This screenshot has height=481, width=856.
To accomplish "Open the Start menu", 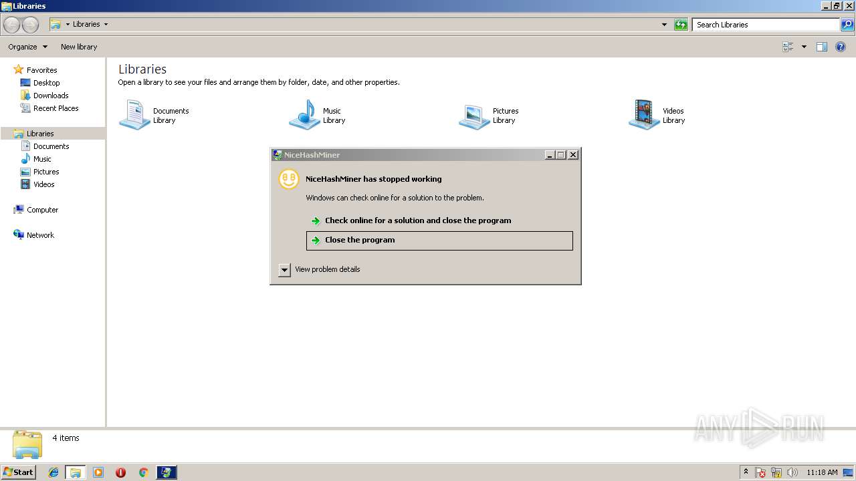I will 18,472.
